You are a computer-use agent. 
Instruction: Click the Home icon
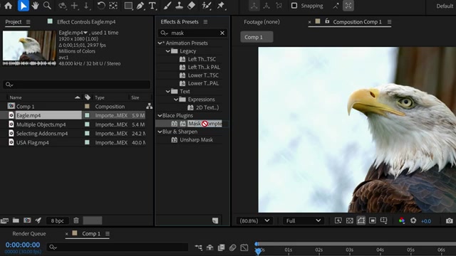click(8, 6)
